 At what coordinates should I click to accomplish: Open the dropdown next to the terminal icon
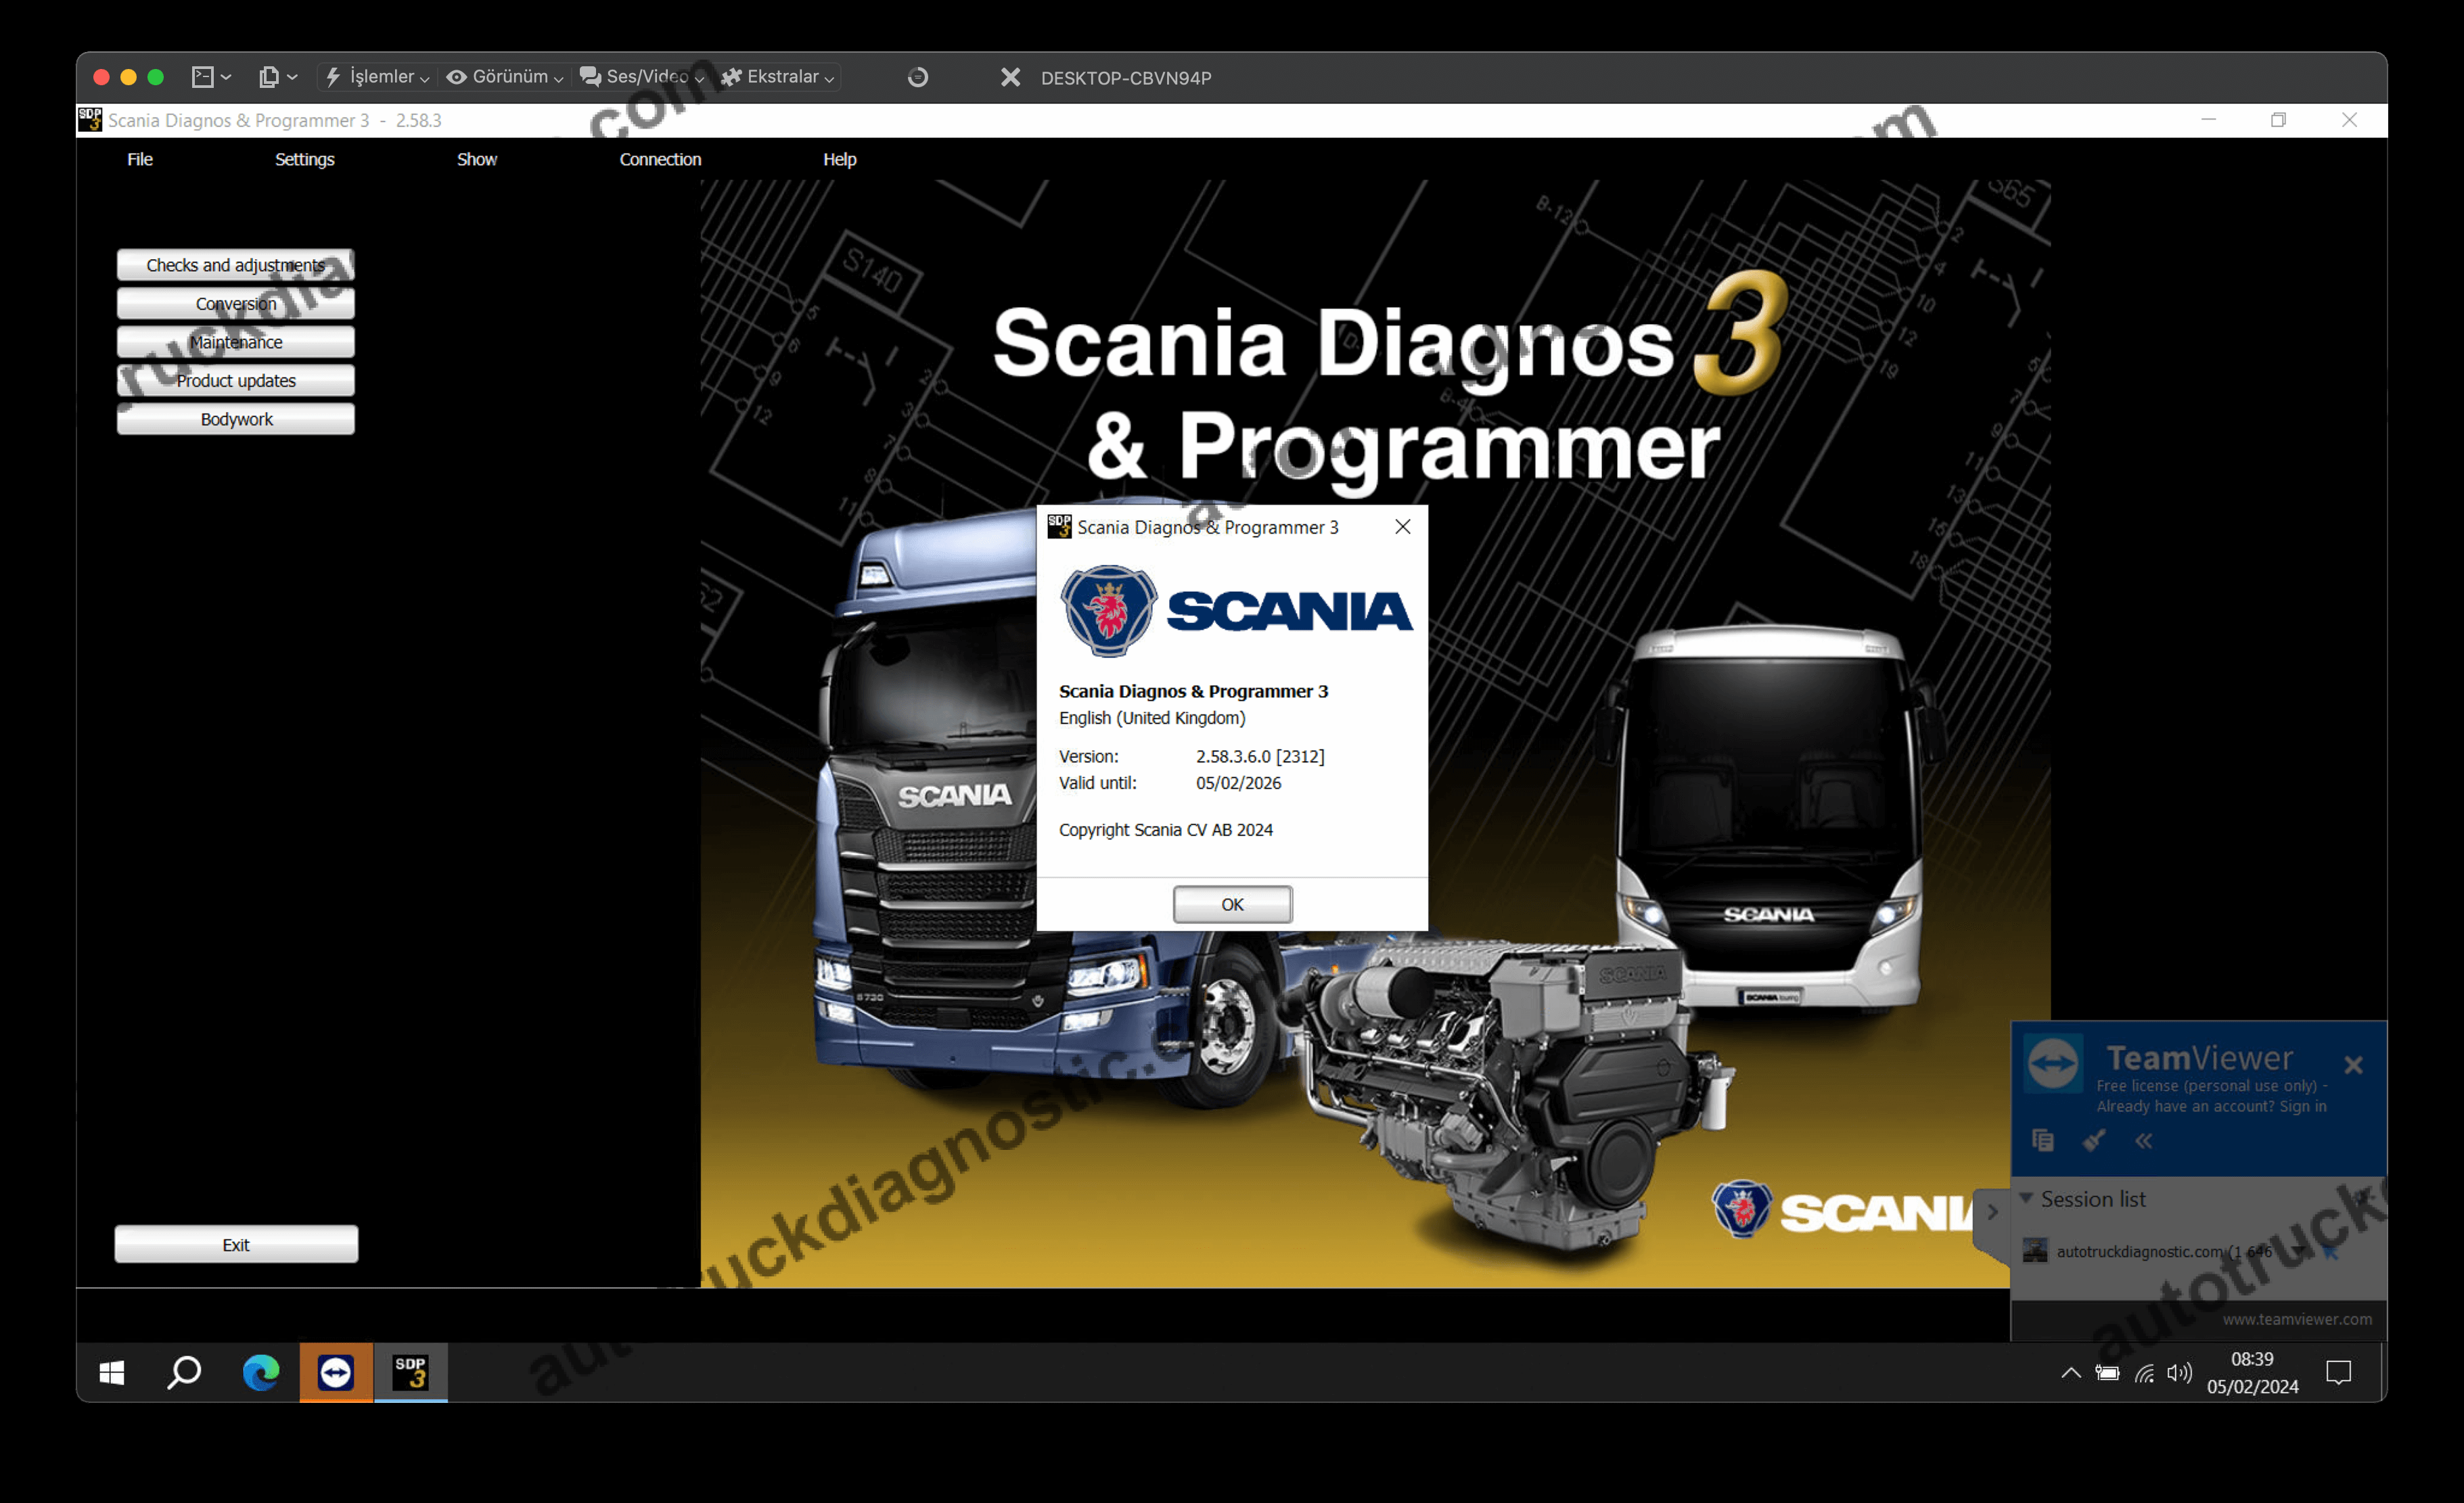pyautogui.click(x=226, y=76)
